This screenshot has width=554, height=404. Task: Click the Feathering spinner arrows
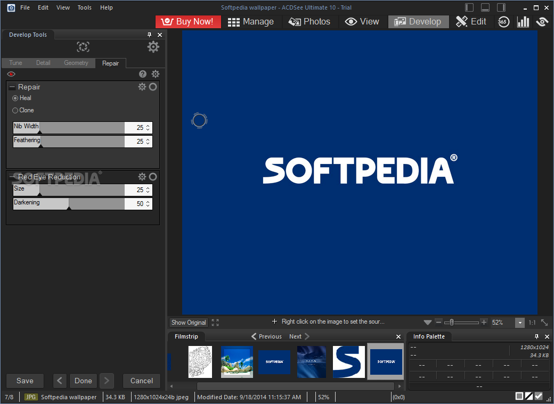[x=148, y=141]
